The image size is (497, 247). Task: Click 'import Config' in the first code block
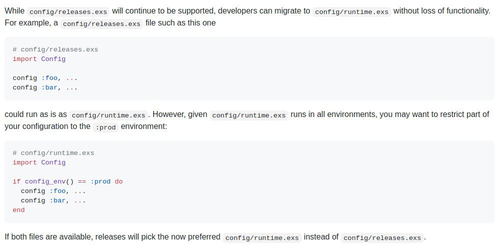pos(39,59)
